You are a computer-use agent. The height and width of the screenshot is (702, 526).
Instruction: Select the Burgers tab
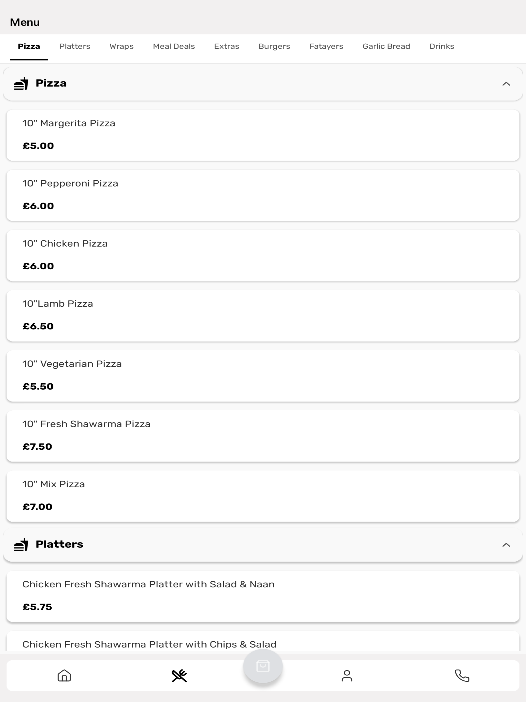pos(274,46)
